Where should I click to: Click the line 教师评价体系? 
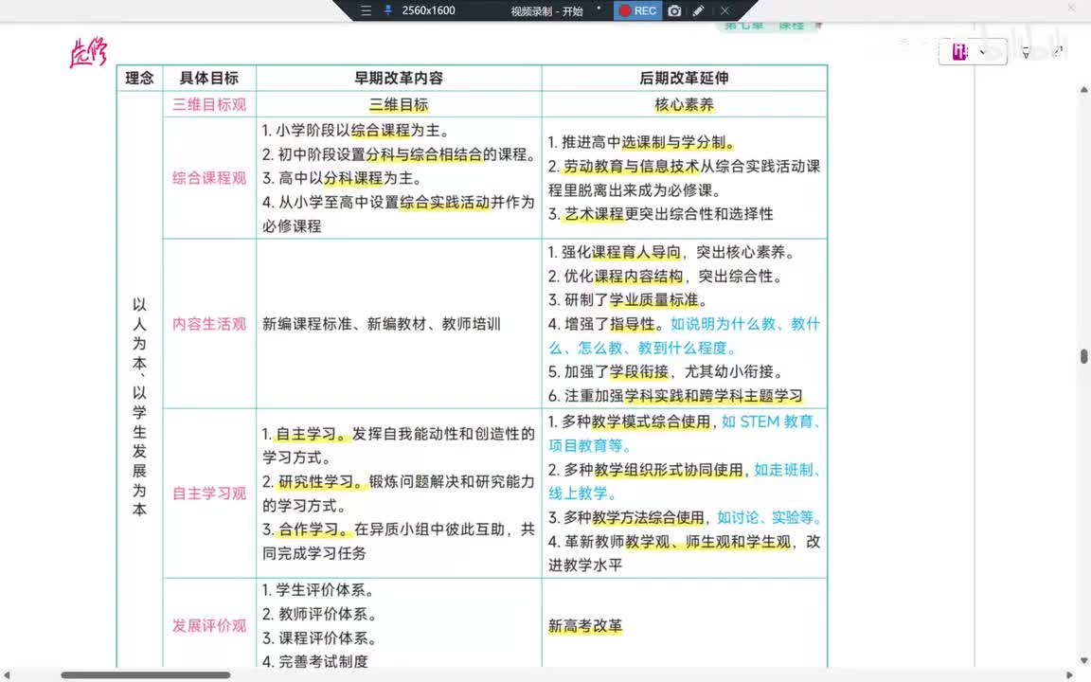coord(320,614)
